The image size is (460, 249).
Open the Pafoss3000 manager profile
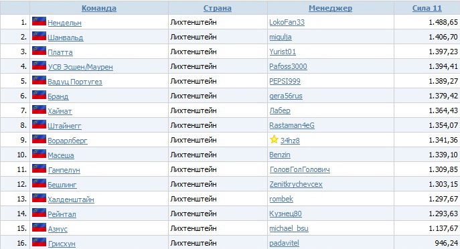(x=288, y=66)
